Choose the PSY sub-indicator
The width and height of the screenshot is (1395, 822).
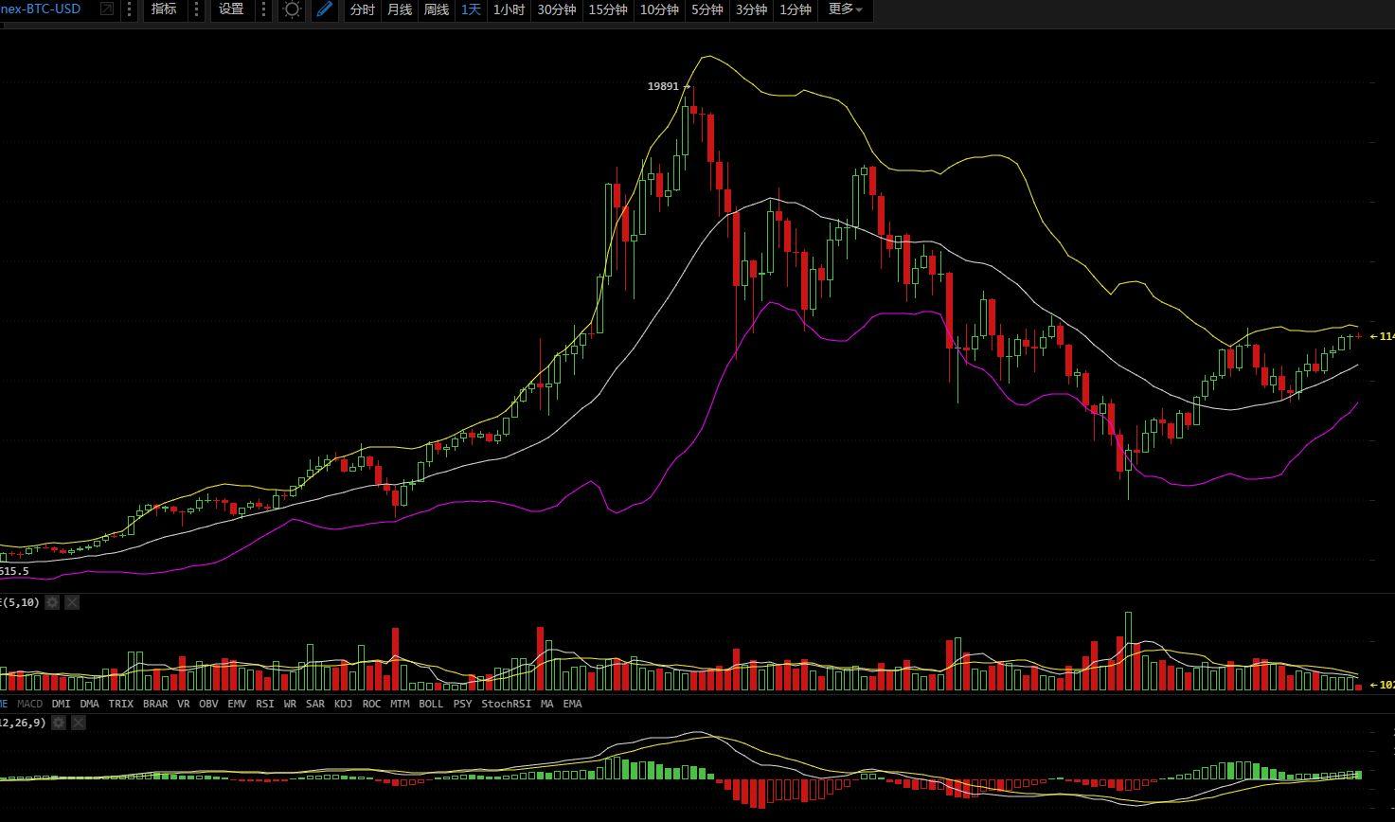click(x=462, y=704)
